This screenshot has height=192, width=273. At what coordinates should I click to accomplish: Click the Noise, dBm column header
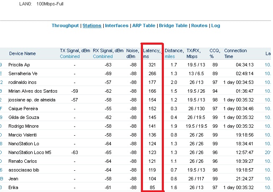click(x=133, y=53)
